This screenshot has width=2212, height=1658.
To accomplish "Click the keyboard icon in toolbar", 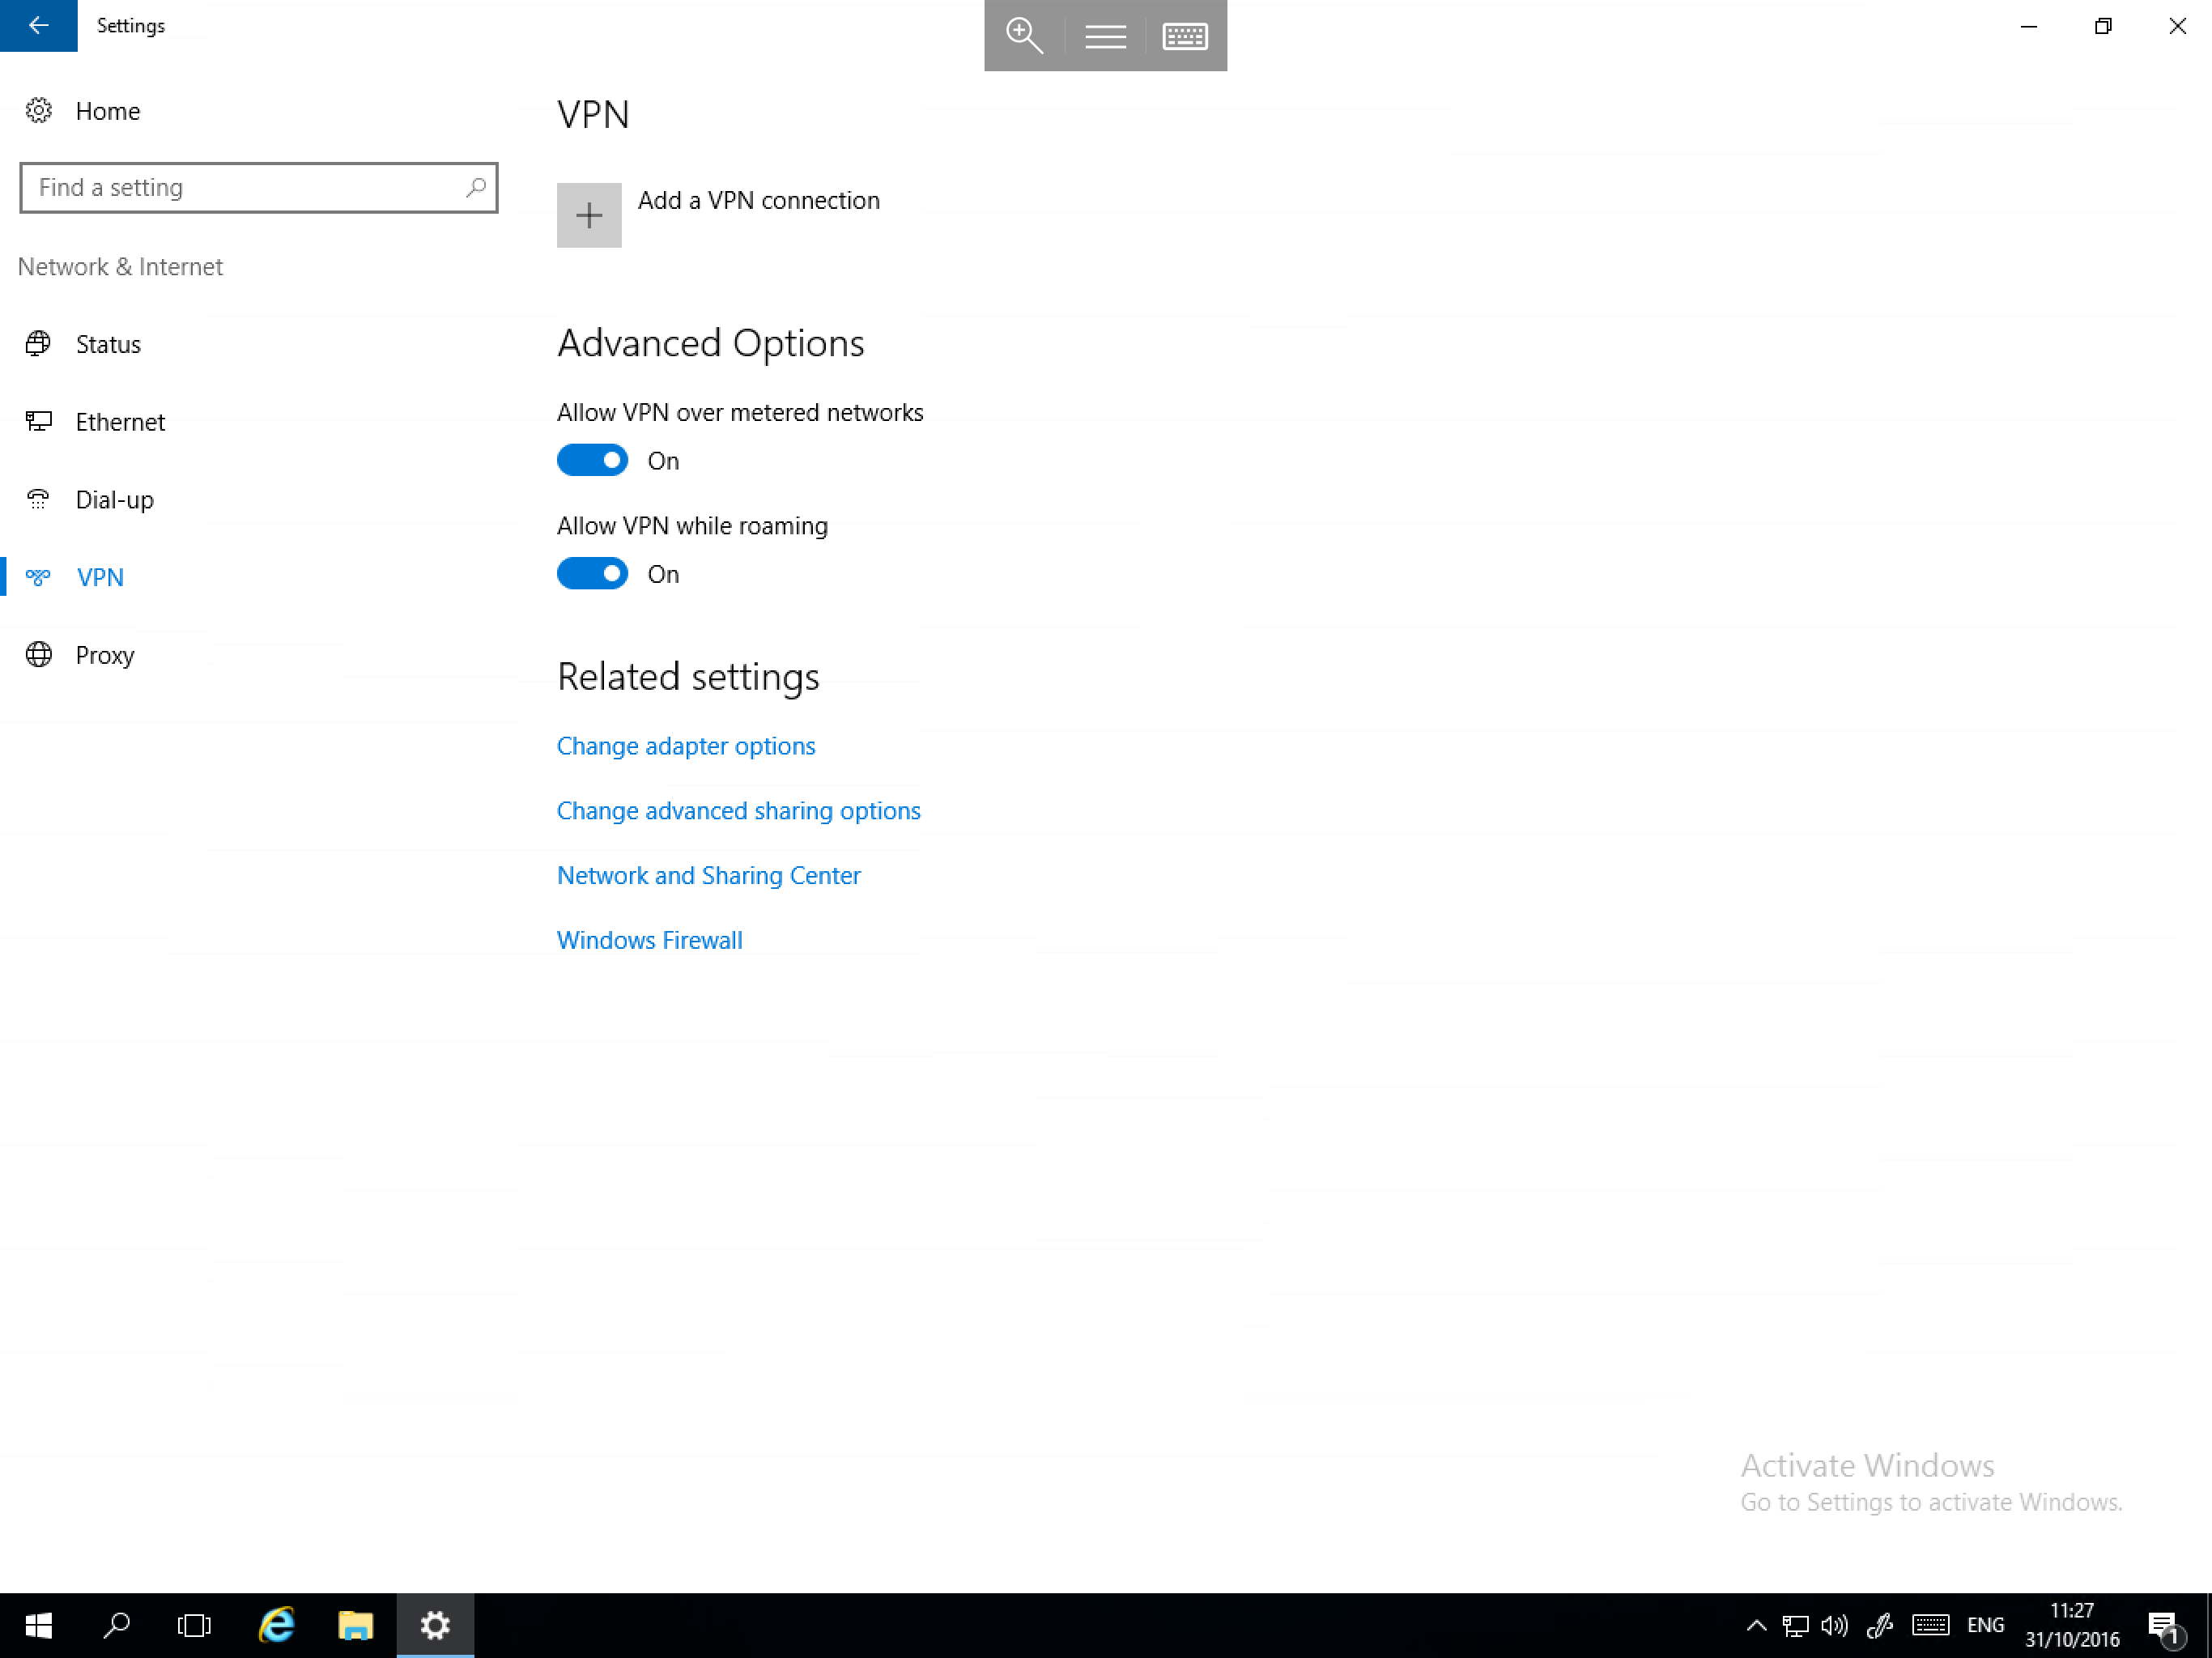I will (1186, 35).
